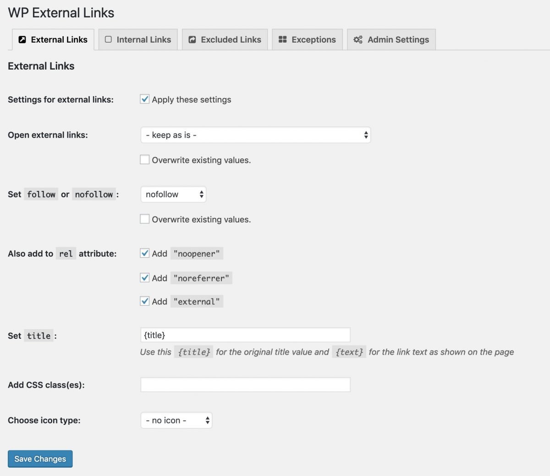Screen dimensions: 550x476
Task: Enable Overwrite existing values under nofollow setting
Action: pos(144,219)
